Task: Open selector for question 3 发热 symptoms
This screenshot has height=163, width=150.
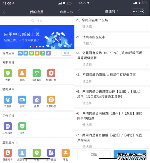Action: [112, 65]
